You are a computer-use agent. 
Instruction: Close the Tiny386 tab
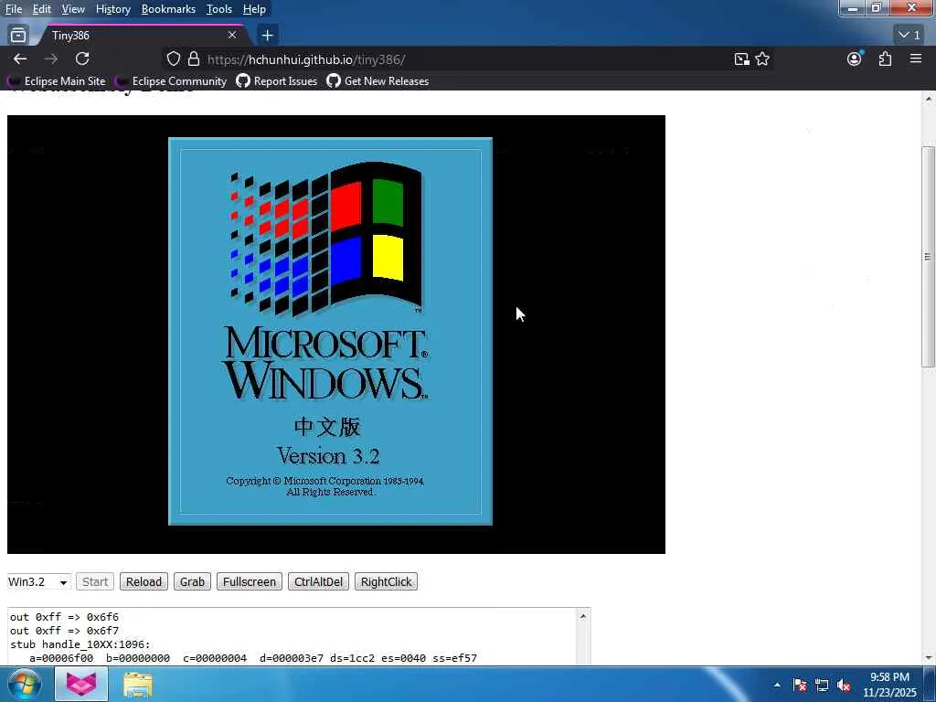232,36
